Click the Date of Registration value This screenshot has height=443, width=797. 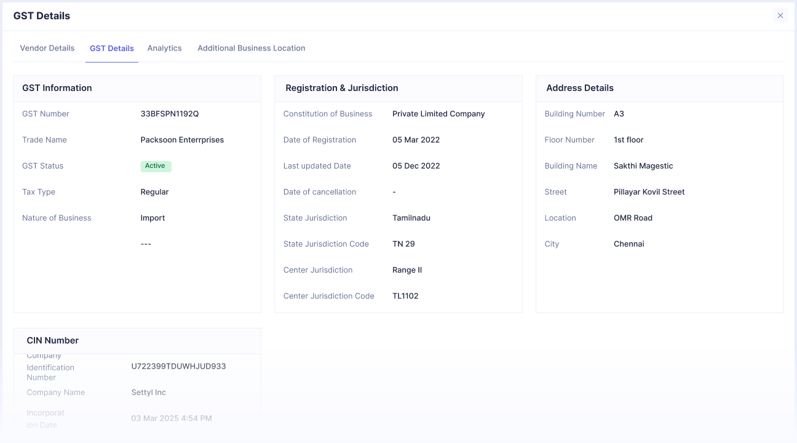(x=416, y=140)
